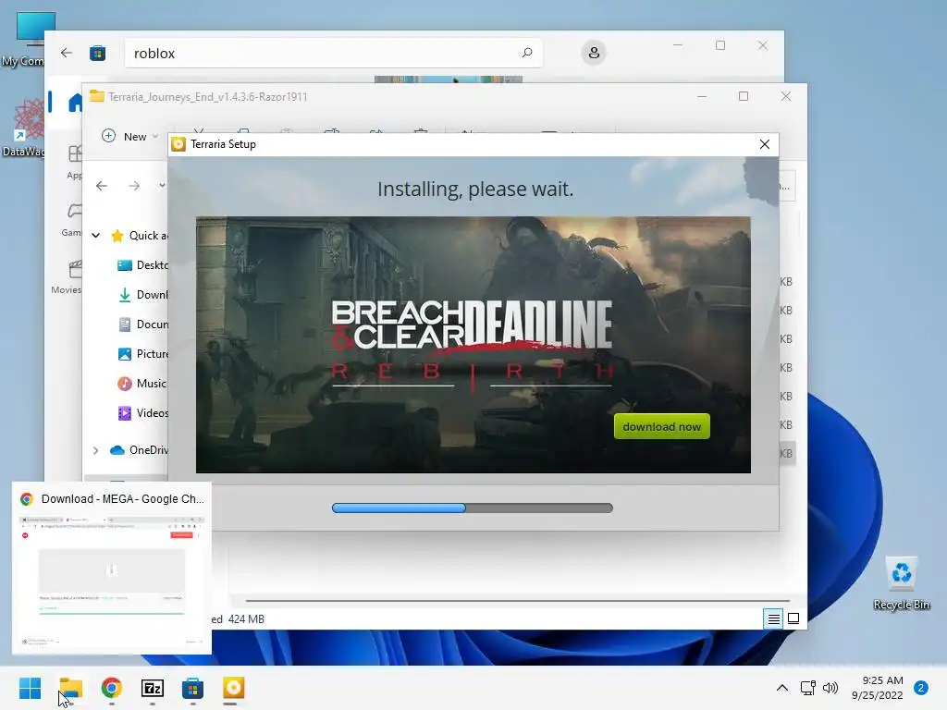Go forward in File Explorer navigation
The width and height of the screenshot is (947, 710).
[x=134, y=185]
